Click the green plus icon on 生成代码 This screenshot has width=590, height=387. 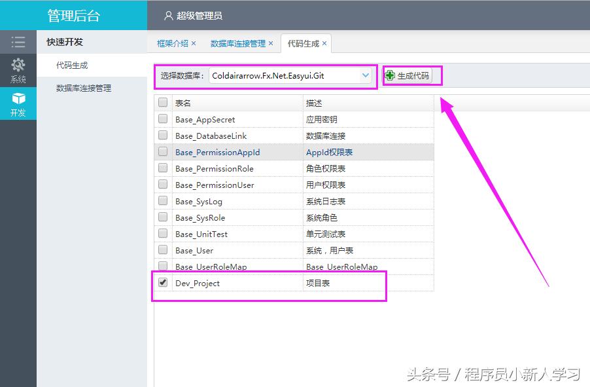(x=389, y=75)
